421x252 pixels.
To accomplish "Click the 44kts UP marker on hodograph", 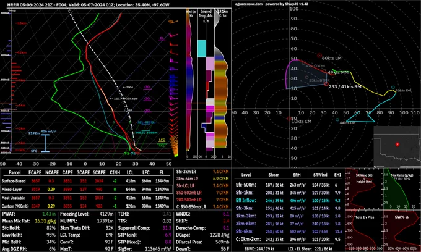I will pyautogui.click(x=337, y=120).
